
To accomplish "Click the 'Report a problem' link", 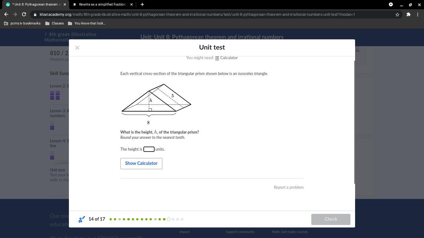I will click(x=289, y=187).
